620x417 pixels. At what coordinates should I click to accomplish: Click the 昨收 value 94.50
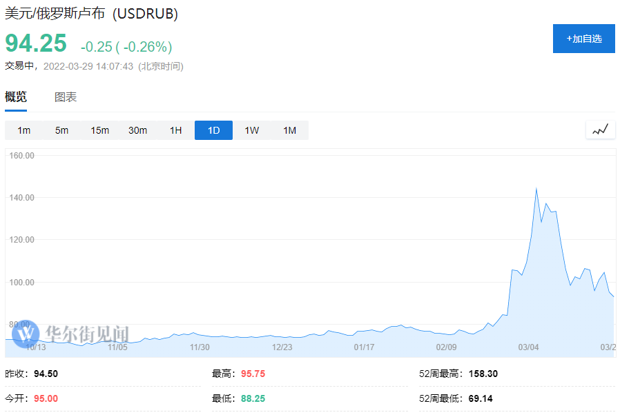pos(46,374)
